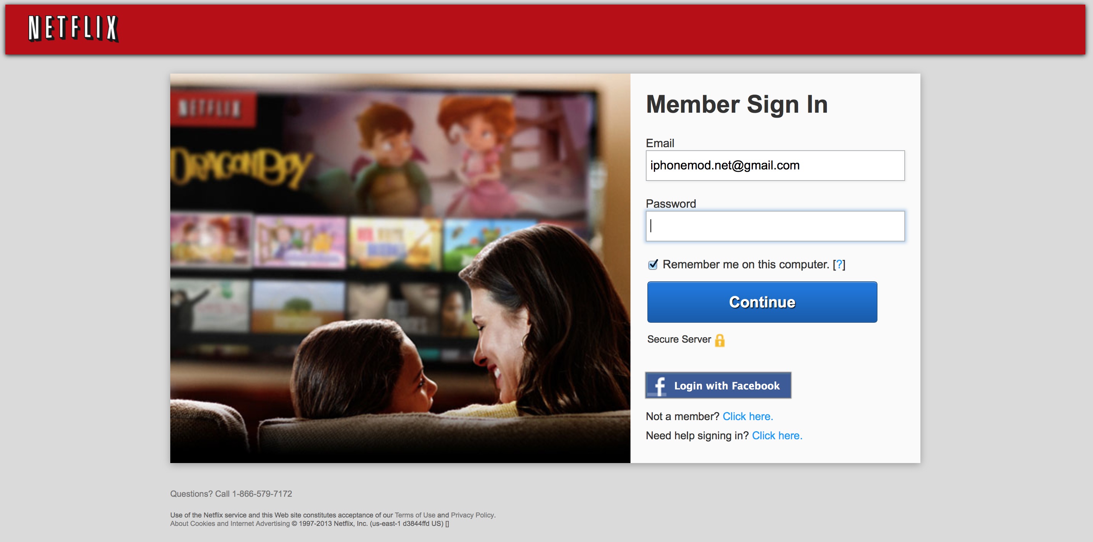Focus the Password input field
Image resolution: width=1093 pixels, height=542 pixels.
tap(775, 226)
